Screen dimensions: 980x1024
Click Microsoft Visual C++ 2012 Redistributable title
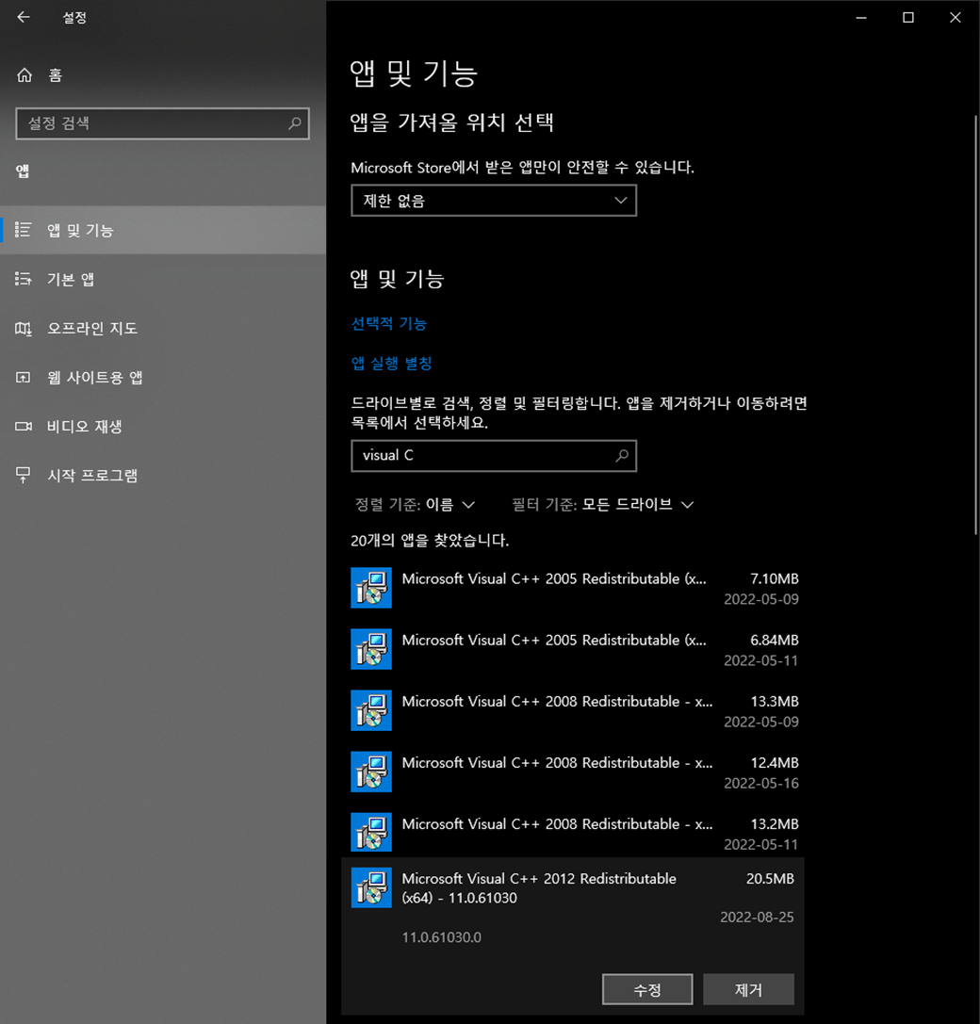539,888
